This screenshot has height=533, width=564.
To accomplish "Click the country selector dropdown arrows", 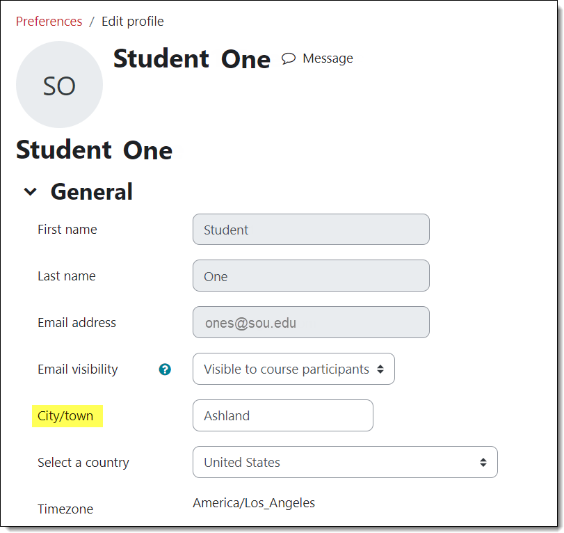I will coord(483,462).
